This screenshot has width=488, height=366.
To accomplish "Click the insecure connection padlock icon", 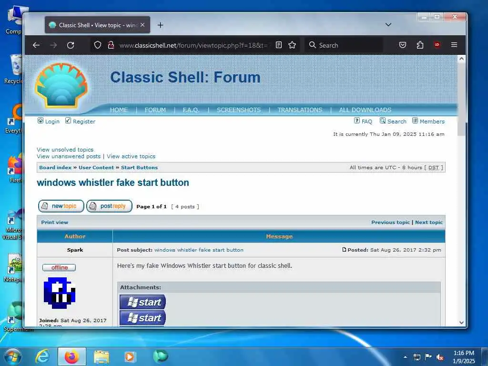I will (111, 45).
